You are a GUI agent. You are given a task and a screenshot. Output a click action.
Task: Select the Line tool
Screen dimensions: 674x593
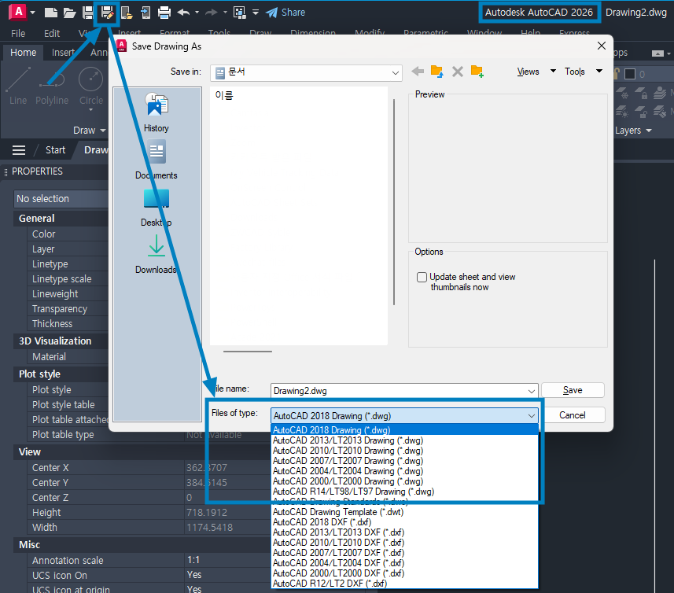[18, 86]
